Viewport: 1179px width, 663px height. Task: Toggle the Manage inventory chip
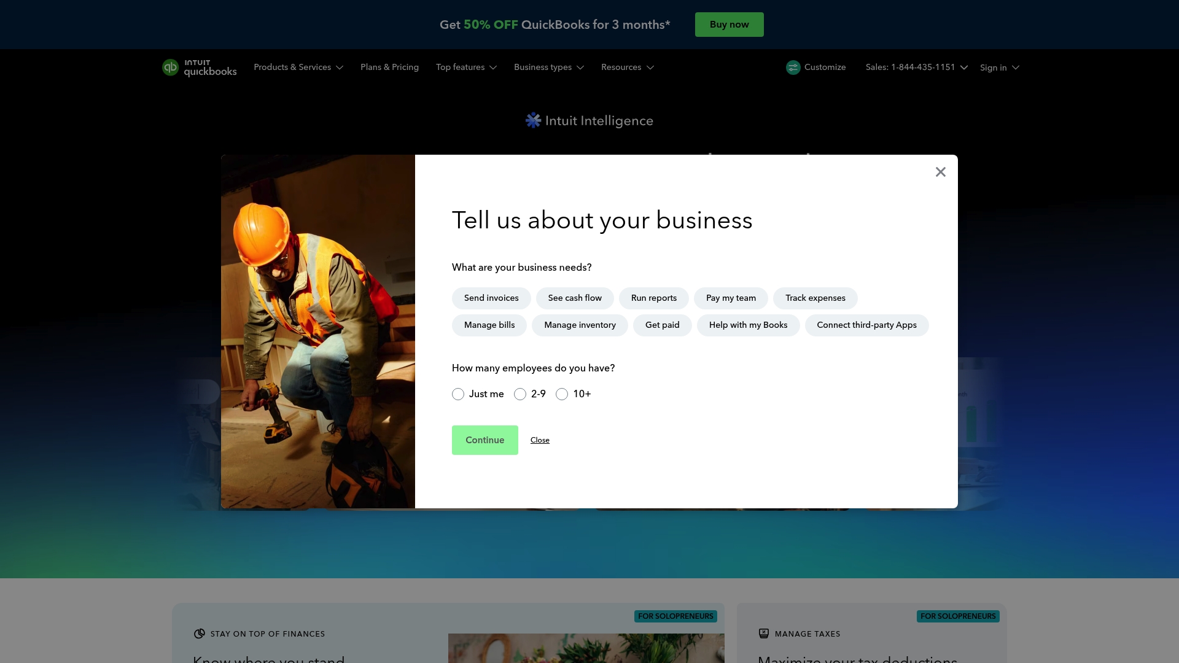[x=580, y=325]
